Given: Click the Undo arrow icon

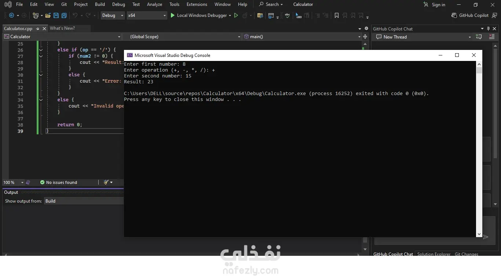Looking at the screenshot, I should (x=75, y=15).
